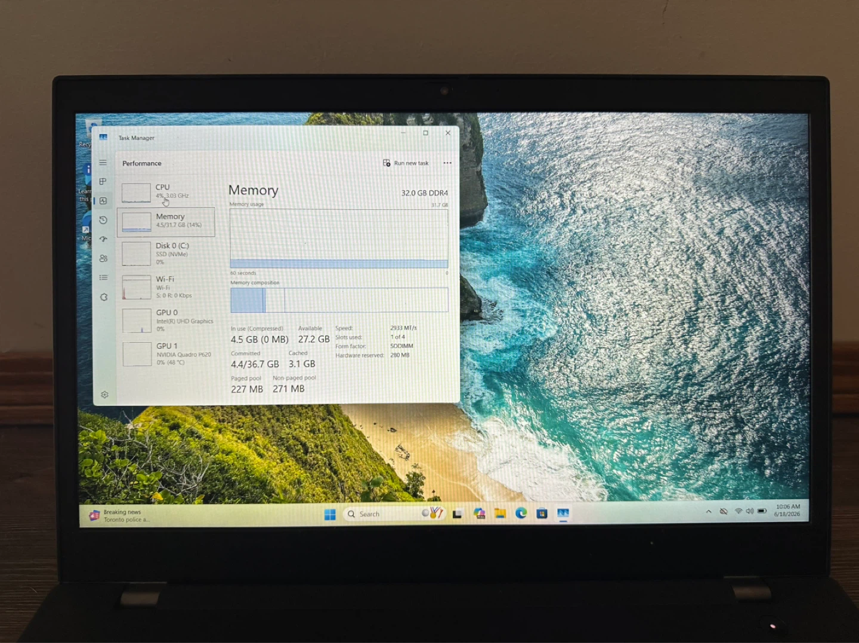Open the Details page

click(103, 277)
